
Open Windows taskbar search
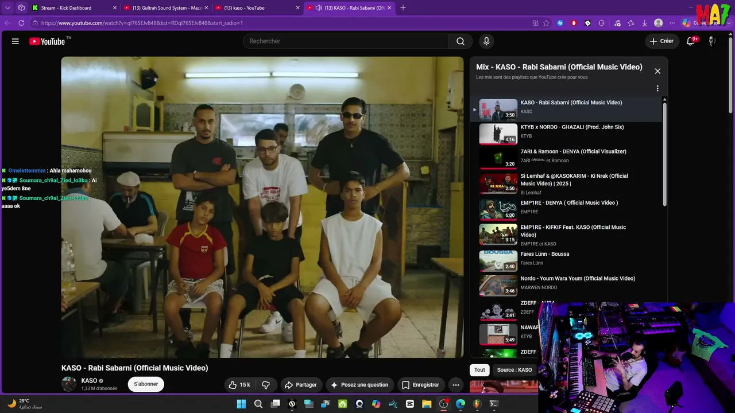[258, 404]
